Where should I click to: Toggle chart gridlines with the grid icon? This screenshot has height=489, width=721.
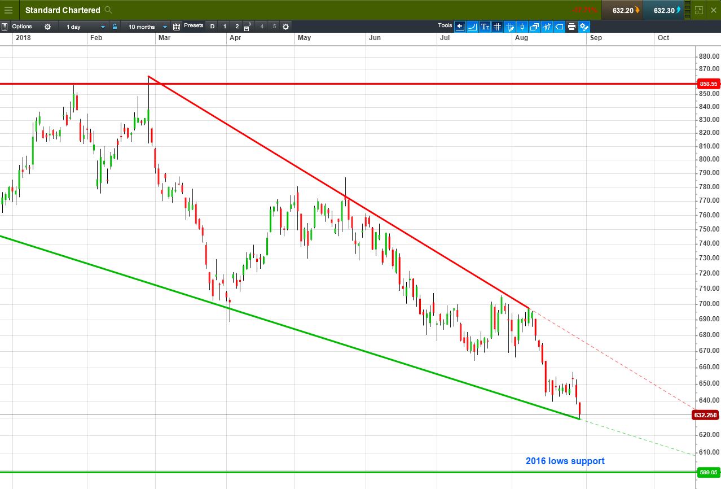pyautogui.click(x=497, y=27)
